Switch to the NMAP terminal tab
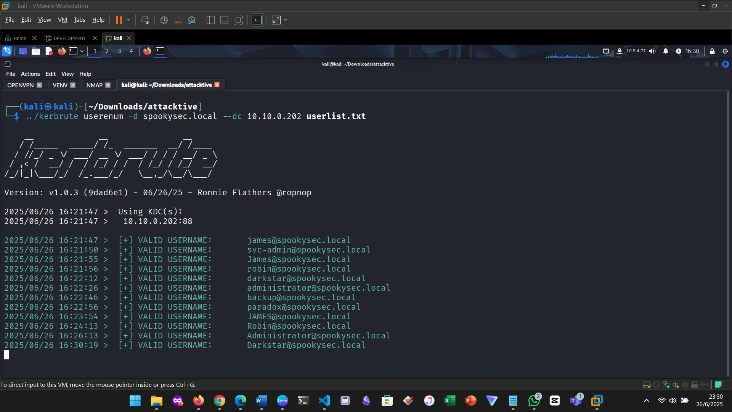 pyautogui.click(x=94, y=85)
